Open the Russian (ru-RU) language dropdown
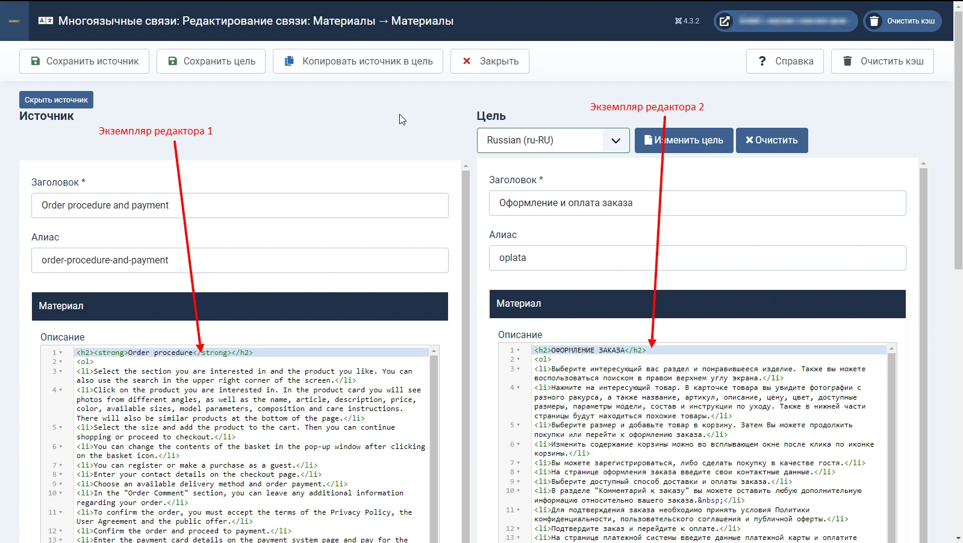Screen dimensions: 963x543 tap(553, 140)
